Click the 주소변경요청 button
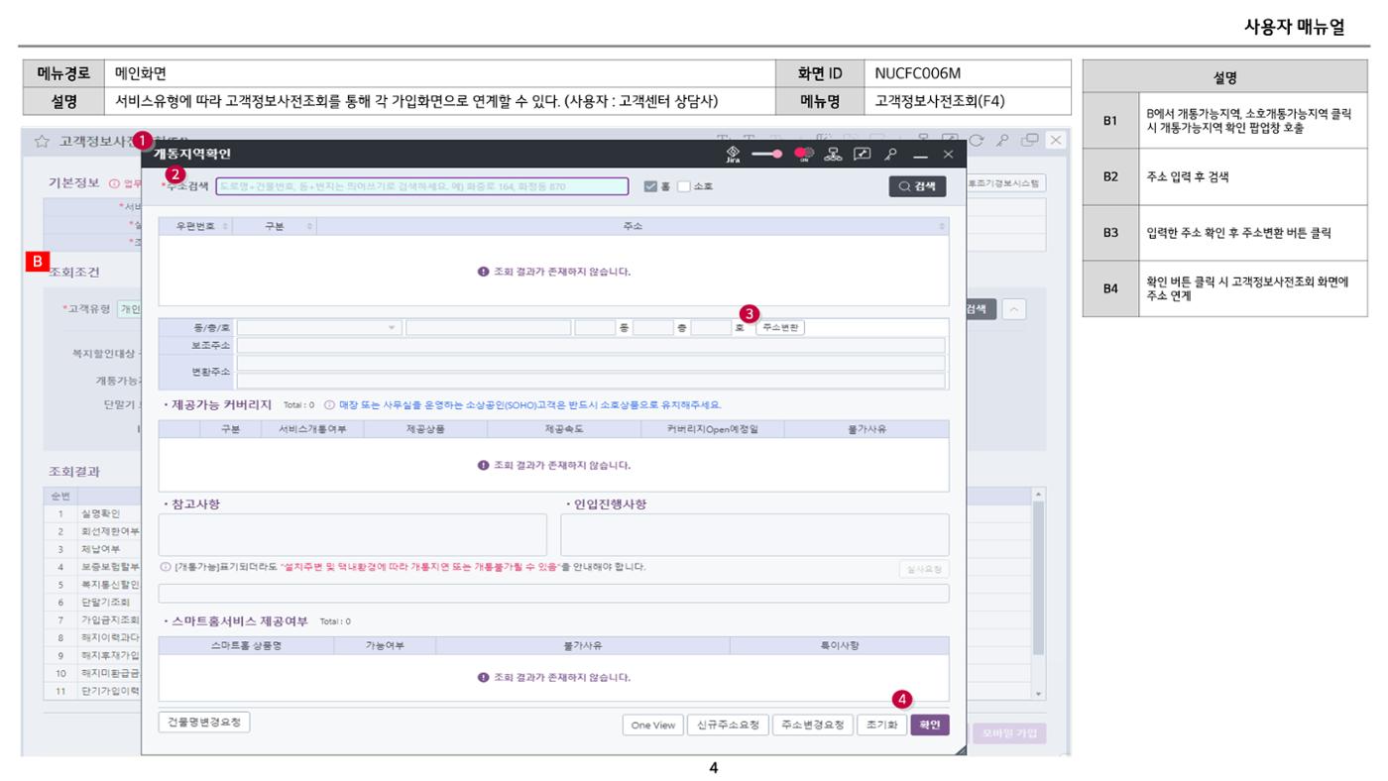This screenshot has width=1388, height=781. click(812, 725)
